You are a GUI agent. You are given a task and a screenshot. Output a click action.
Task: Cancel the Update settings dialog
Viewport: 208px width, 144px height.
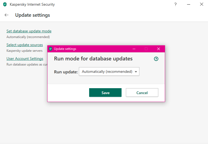point(142,92)
